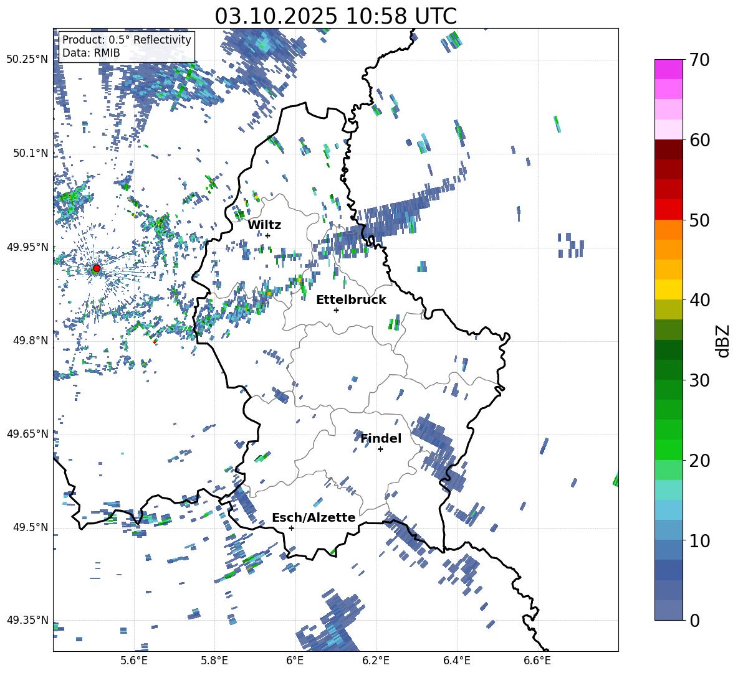The width and height of the screenshot is (738, 673).
Task: Click the 6°E longitude tick label
Action: 295,661
